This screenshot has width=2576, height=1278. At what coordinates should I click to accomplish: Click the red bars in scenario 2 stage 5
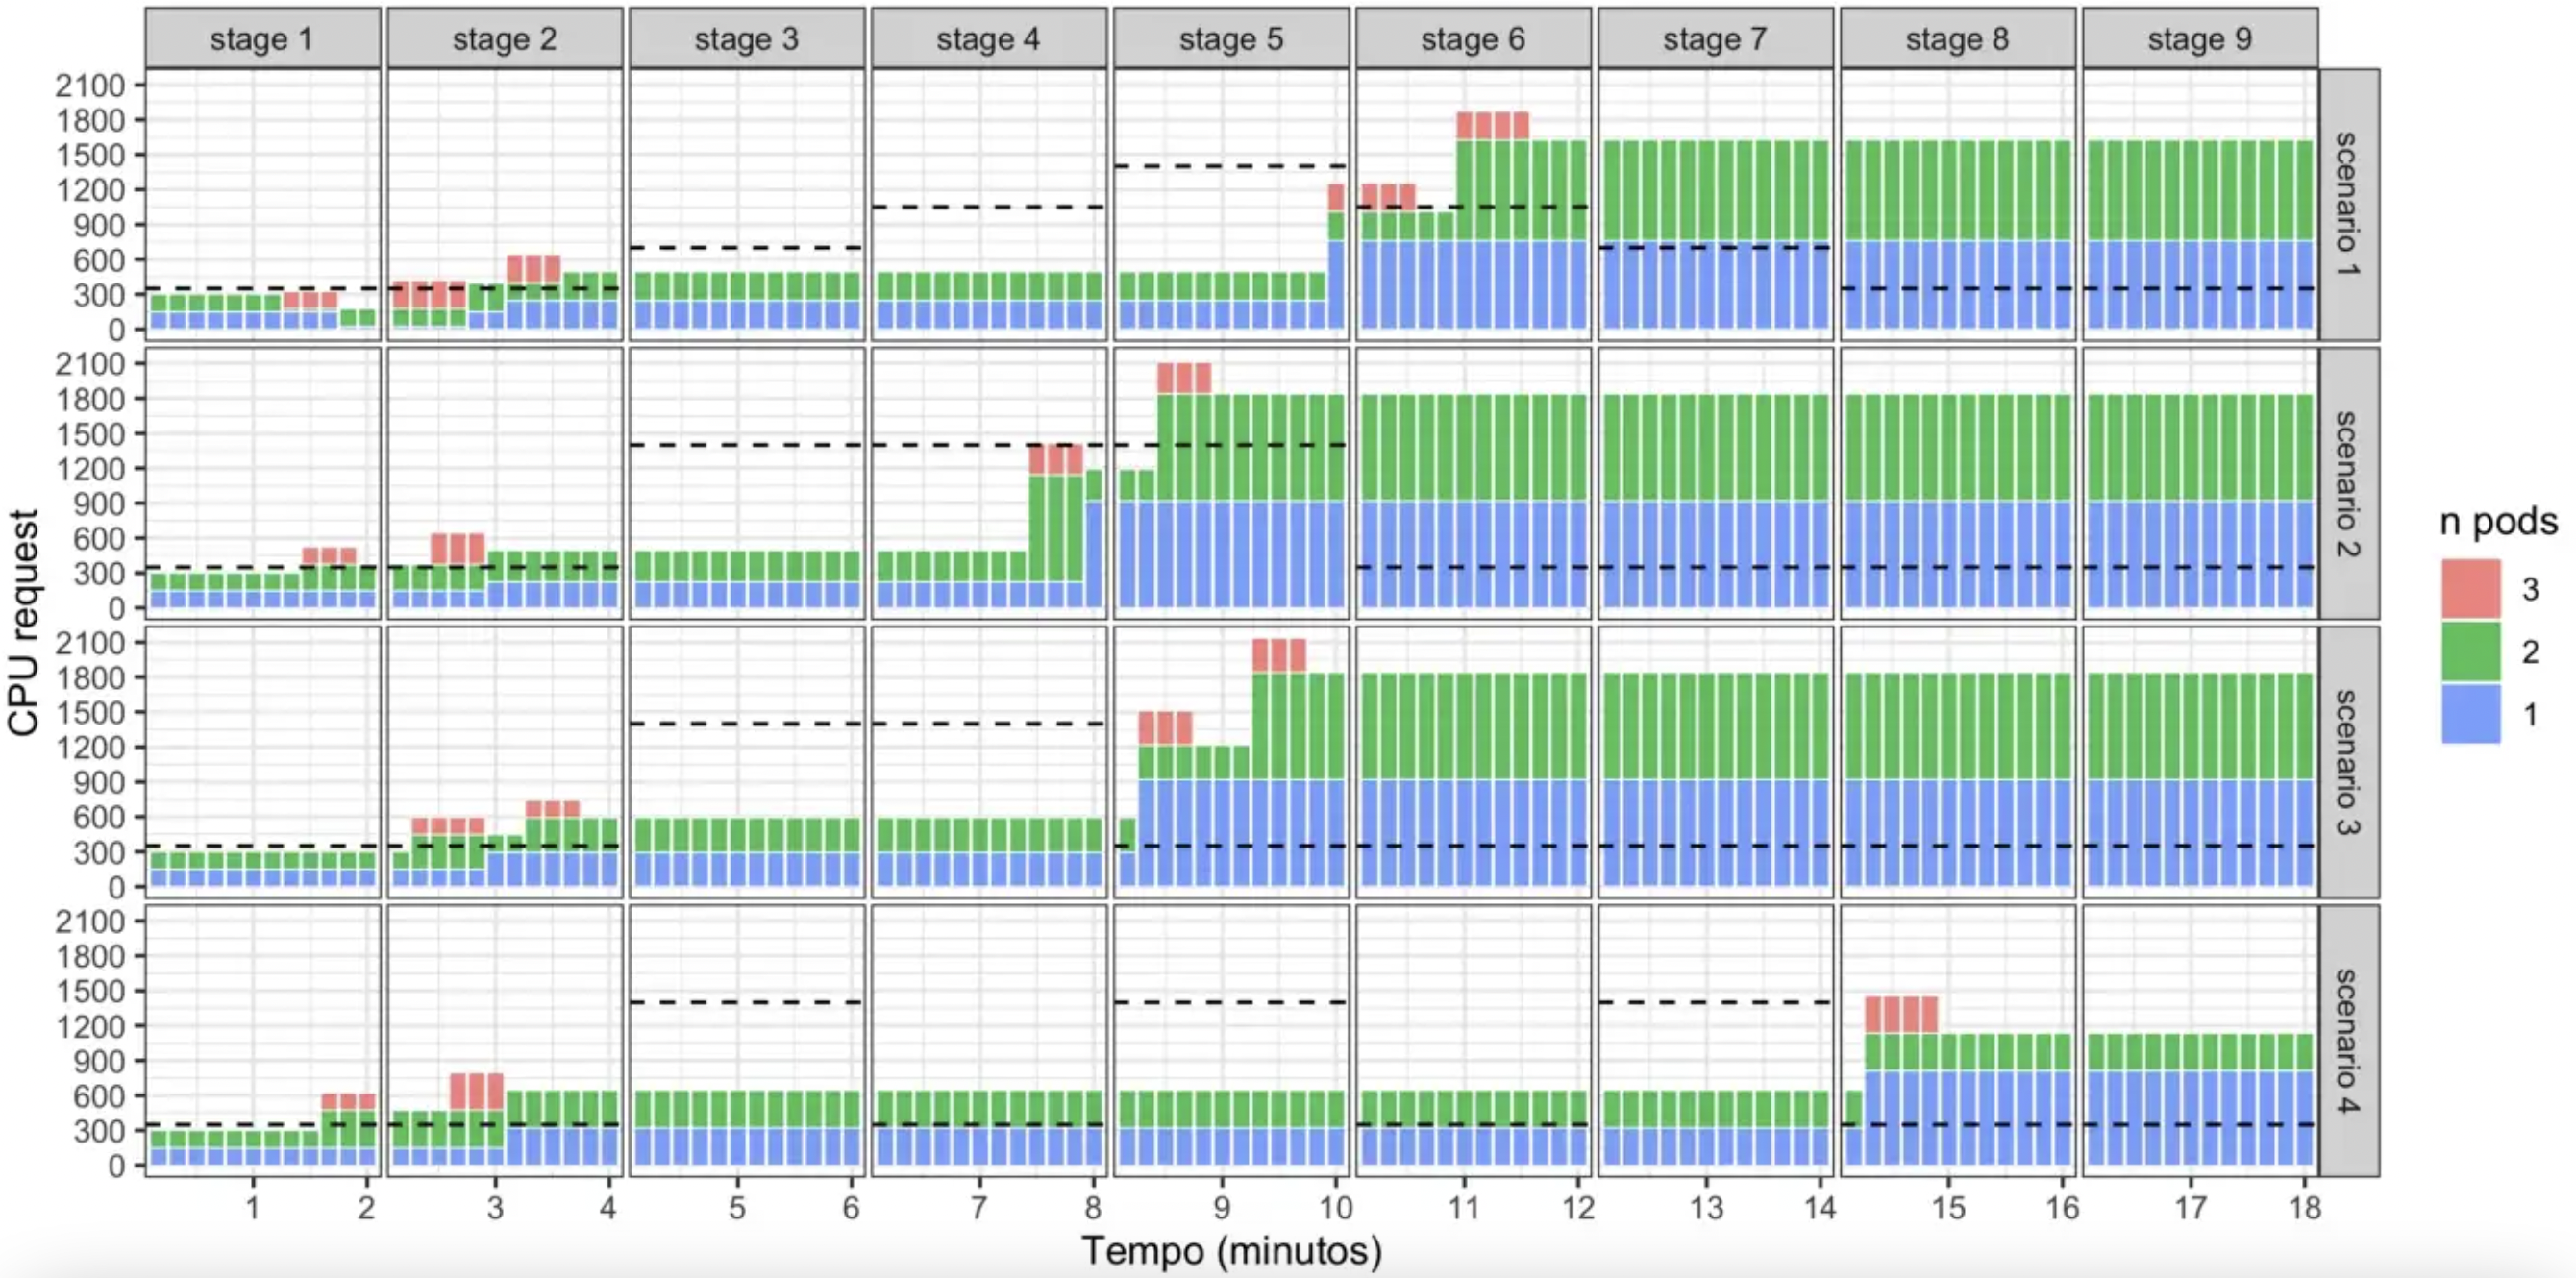1184,378
